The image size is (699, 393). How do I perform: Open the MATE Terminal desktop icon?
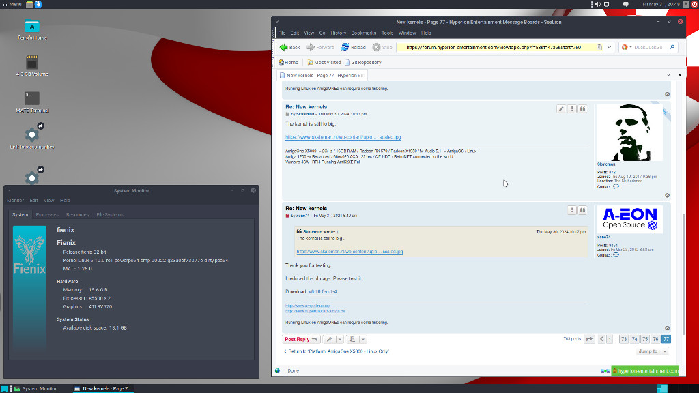coord(32,102)
